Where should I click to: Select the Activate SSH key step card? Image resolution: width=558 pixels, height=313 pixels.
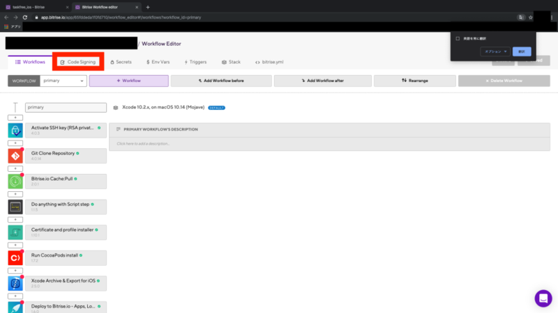[66, 131]
